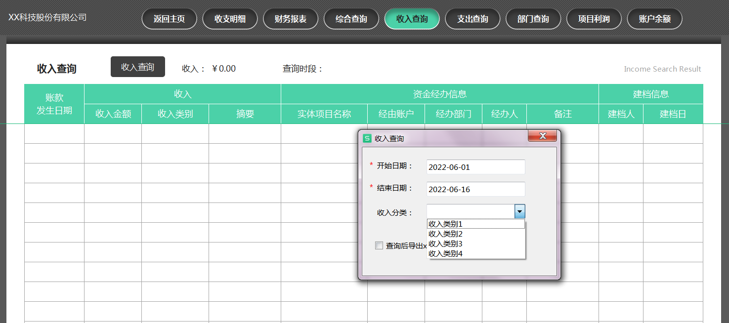The image size is (729, 323).
Task: Expand the 收入分类 dropdown arrow
Action: pos(519,212)
